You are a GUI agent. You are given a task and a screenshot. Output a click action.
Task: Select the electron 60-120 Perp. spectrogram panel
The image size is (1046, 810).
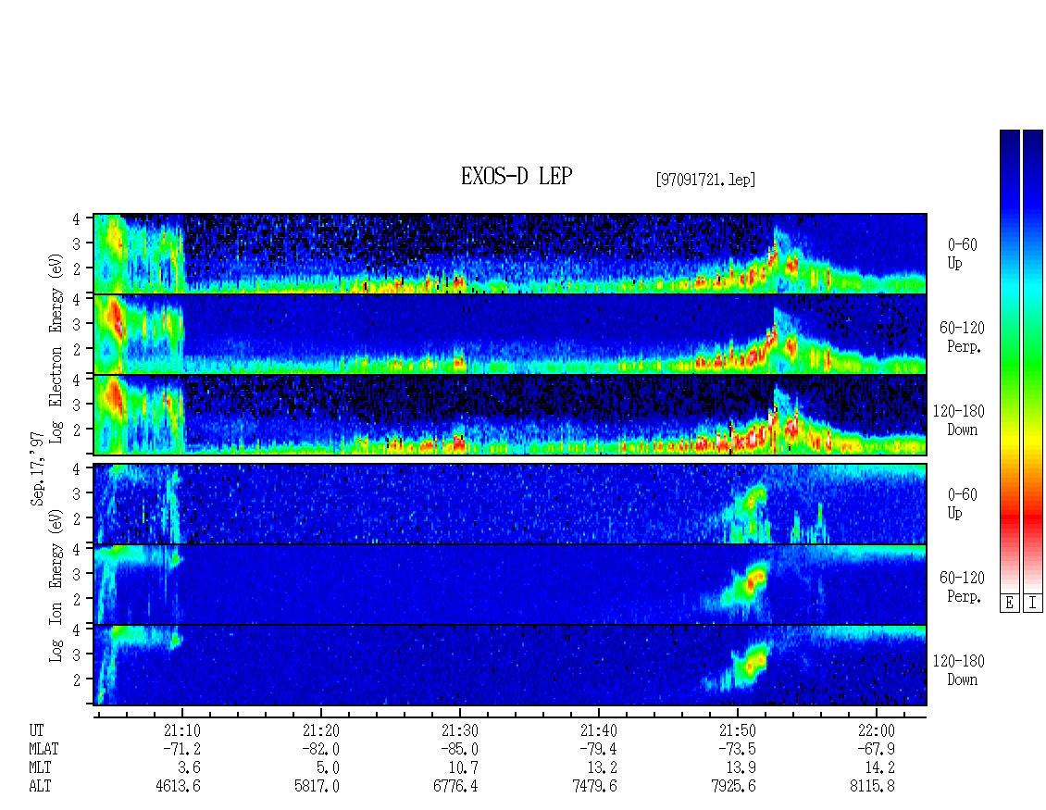(510, 334)
